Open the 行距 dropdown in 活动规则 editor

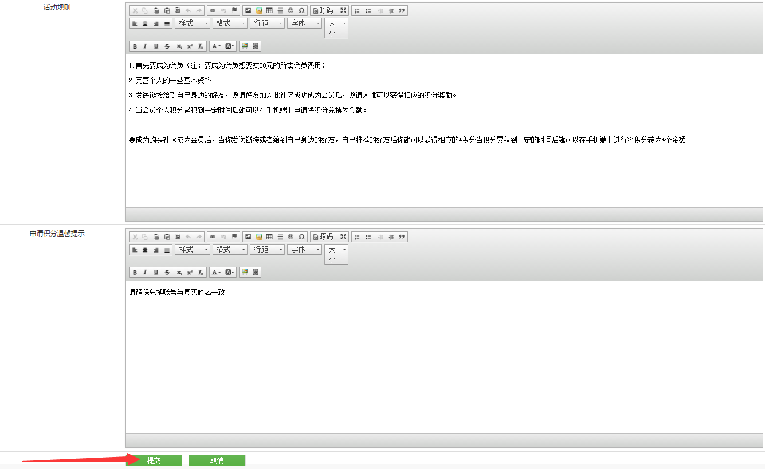click(x=268, y=23)
